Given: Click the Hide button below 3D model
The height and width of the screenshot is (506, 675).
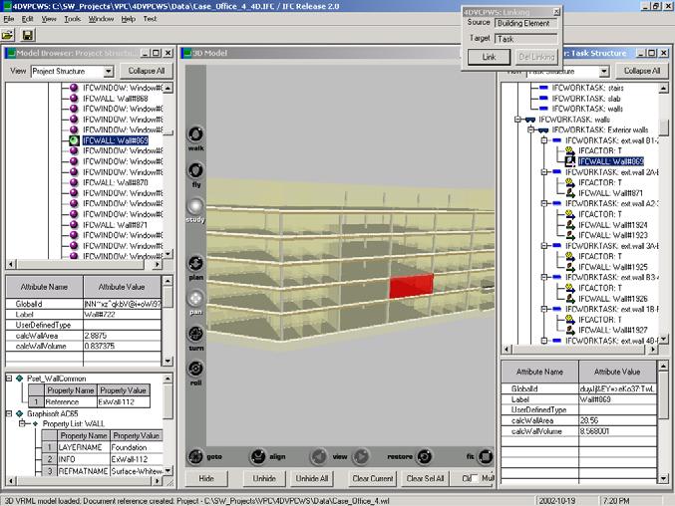Looking at the screenshot, I should click(206, 478).
